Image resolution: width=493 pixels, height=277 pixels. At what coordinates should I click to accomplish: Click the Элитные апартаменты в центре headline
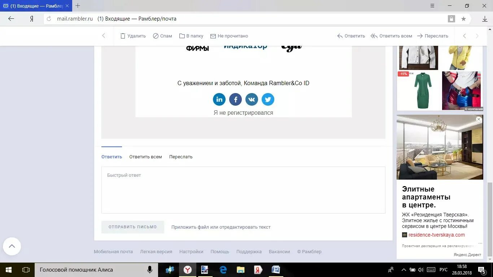tap(426, 197)
